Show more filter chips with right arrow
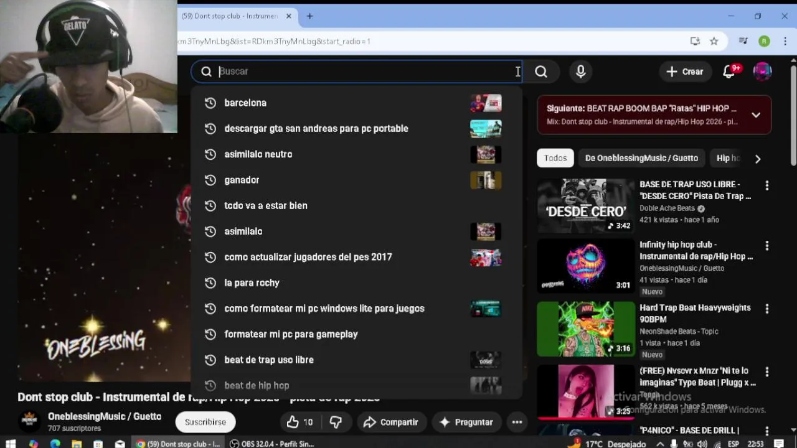 (758, 159)
